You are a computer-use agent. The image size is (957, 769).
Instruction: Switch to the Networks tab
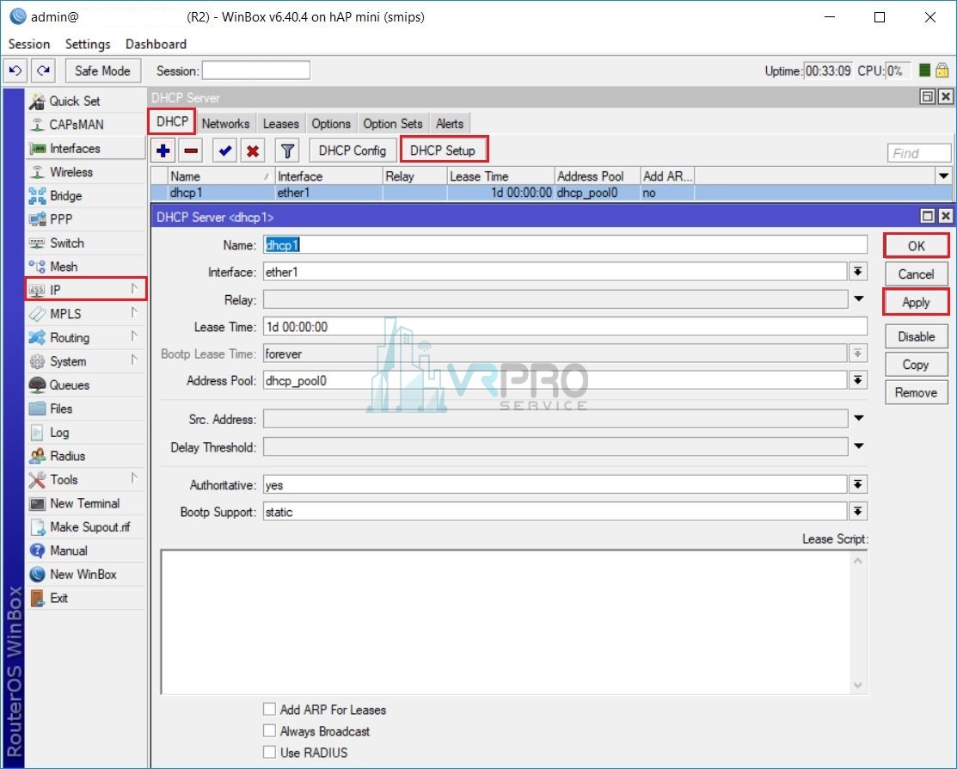(x=225, y=123)
